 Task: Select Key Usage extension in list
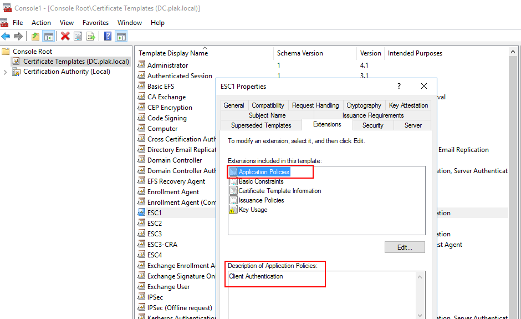click(x=253, y=210)
